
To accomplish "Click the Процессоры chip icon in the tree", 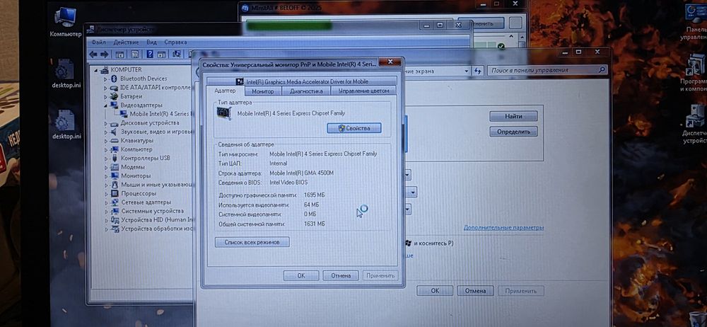I will [x=114, y=193].
